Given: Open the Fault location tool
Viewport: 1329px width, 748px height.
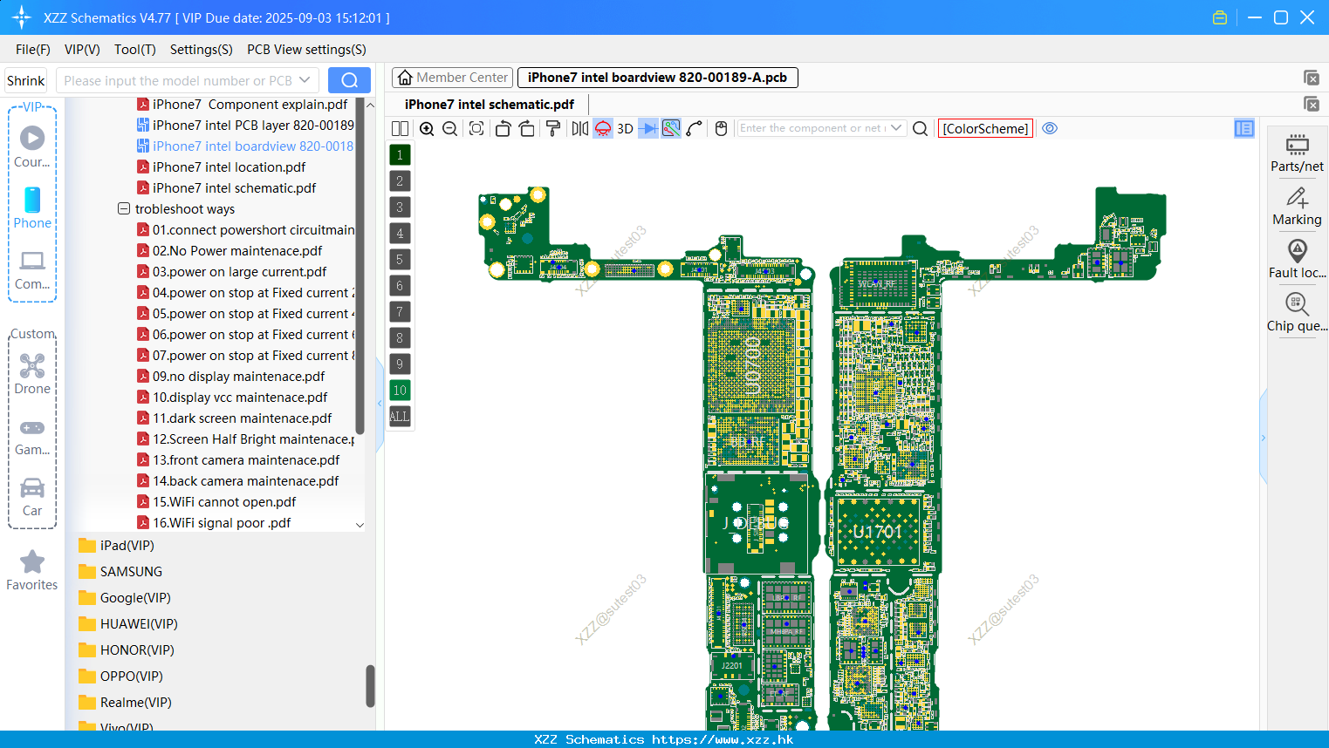Looking at the screenshot, I should coord(1297,259).
